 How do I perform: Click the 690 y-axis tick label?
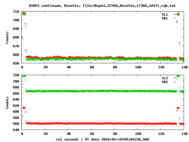pos(16,29)
